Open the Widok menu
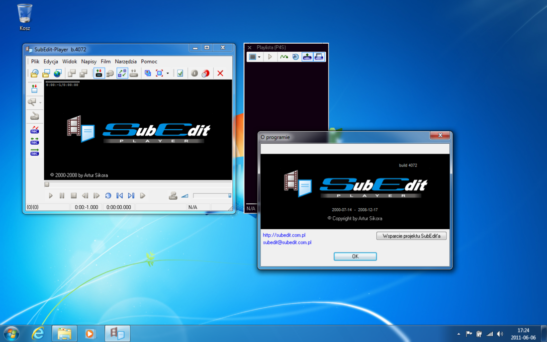 click(x=70, y=61)
